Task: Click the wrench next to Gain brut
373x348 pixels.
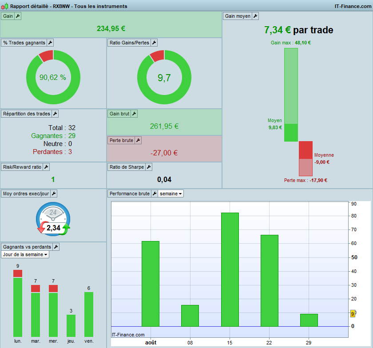Action: tap(134, 114)
